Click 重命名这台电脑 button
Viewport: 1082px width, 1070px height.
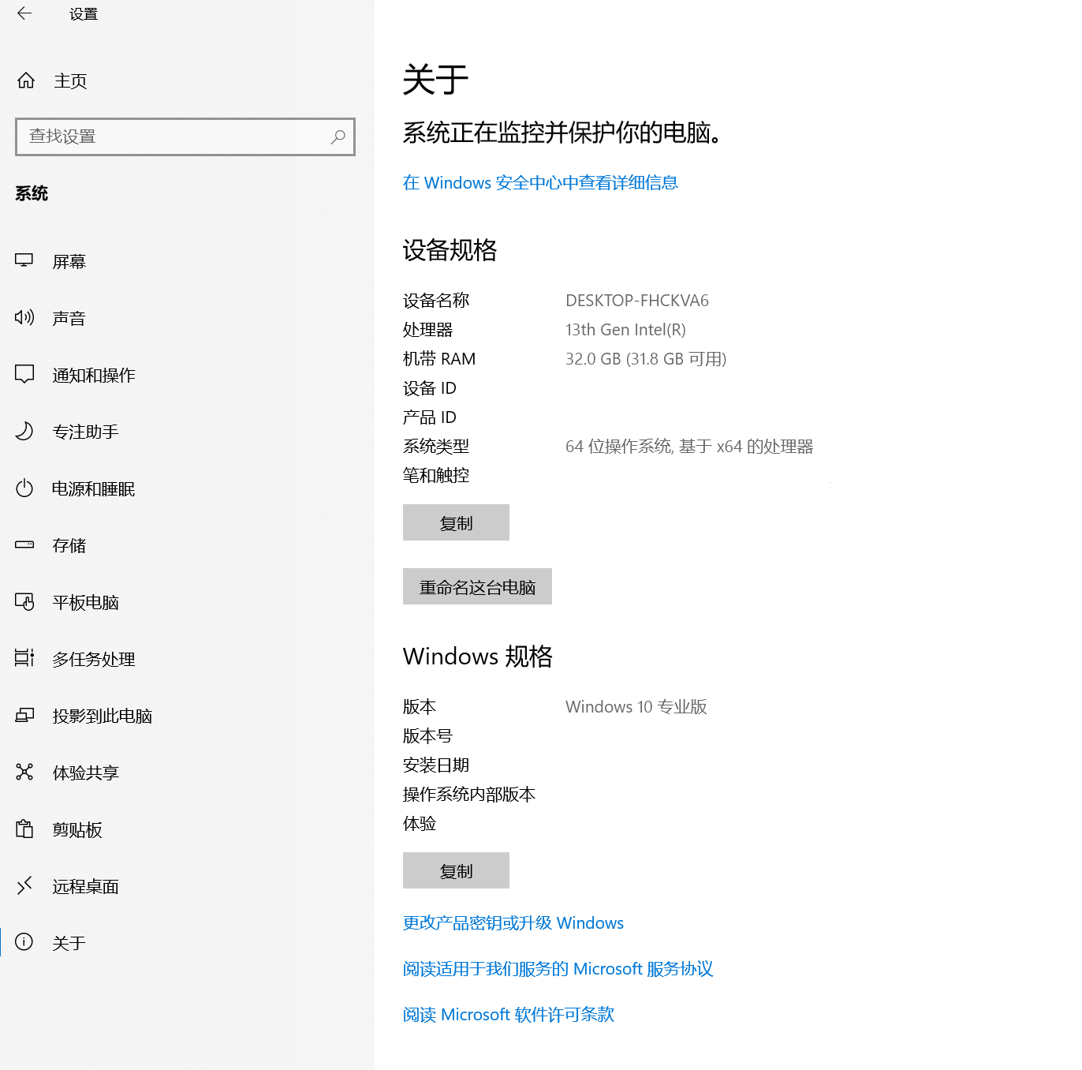click(477, 586)
